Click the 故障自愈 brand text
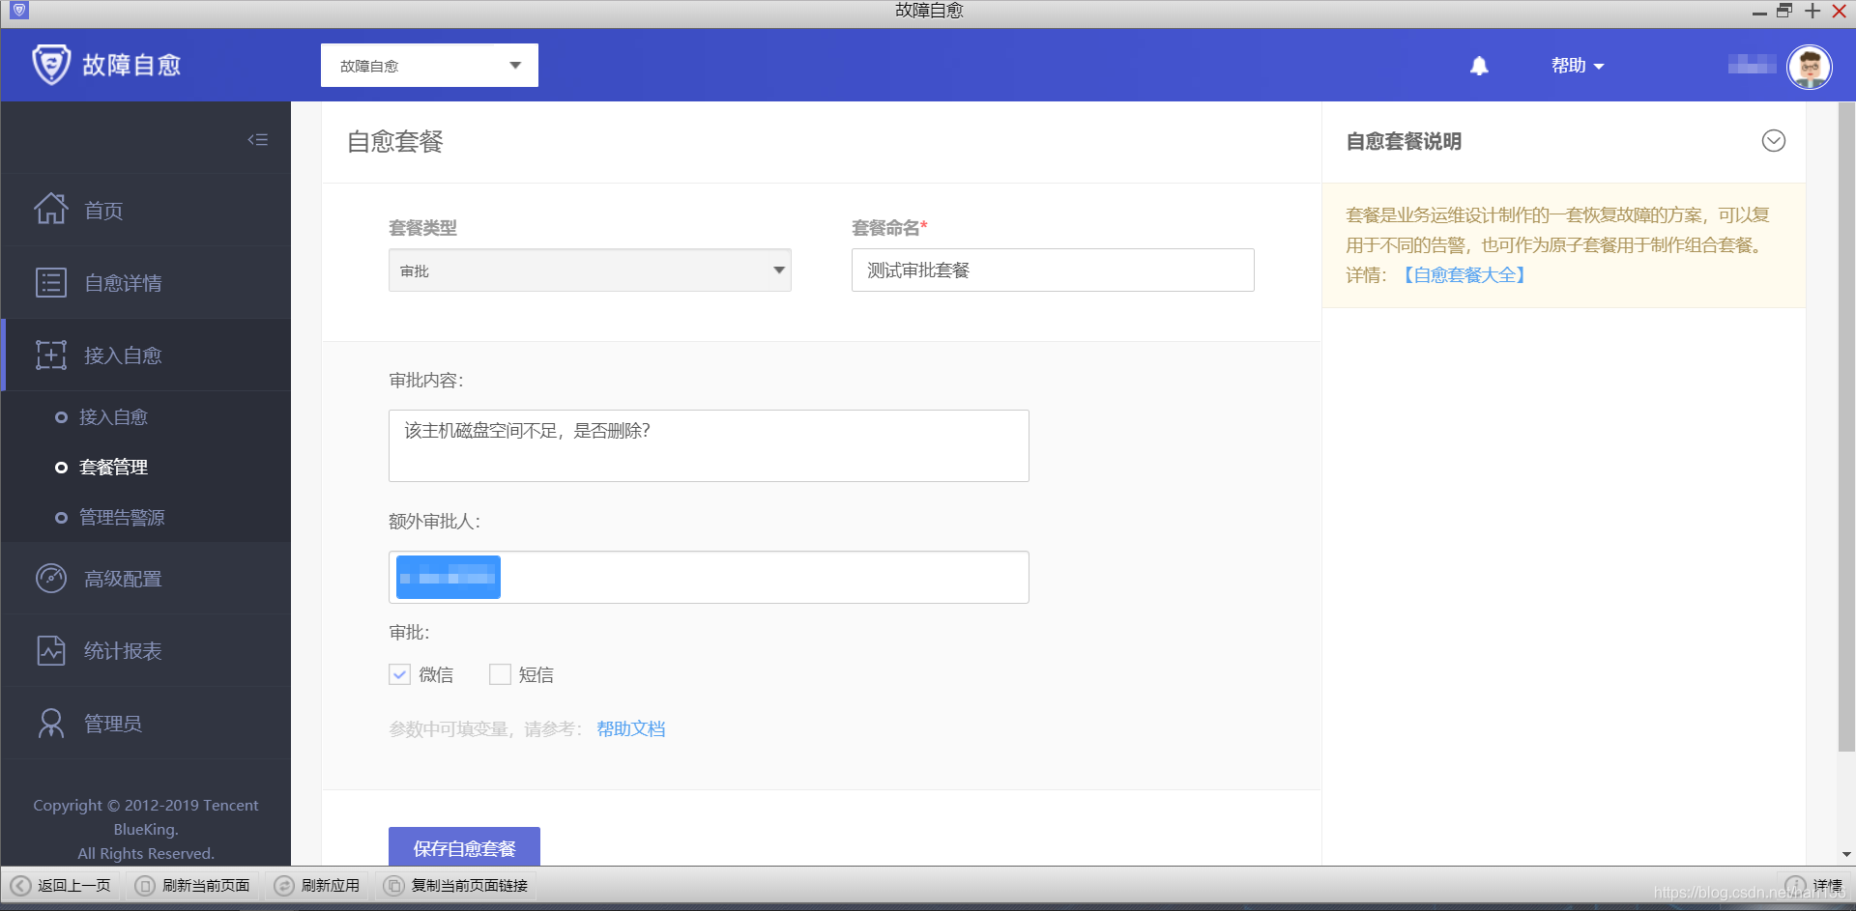Viewport: 1856px width, 911px height. pos(131,65)
